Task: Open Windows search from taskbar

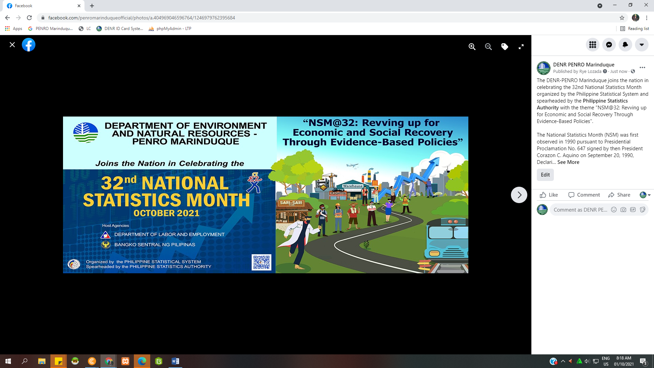Action: (25, 361)
